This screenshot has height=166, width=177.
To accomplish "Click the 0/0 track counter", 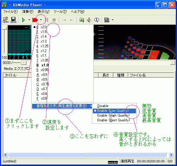I will click(170, 161).
